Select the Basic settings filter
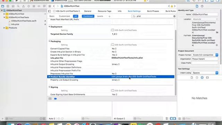Image resolution: width=222 pixels, height=125 pixels. pos(52,16)
